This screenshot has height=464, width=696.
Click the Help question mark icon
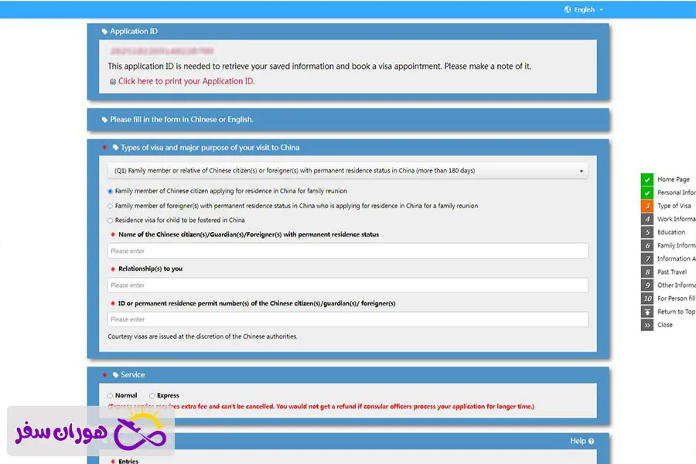[x=592, y=442]
